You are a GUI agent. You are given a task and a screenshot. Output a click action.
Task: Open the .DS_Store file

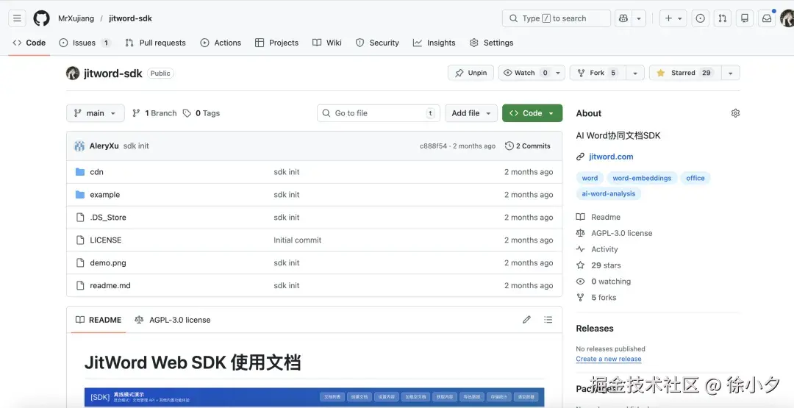108,217
